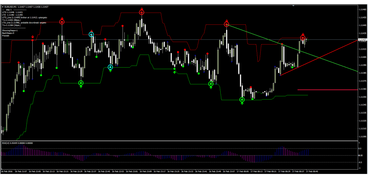Click the chart shift triangle marker at top

click(x=293, y=5)
